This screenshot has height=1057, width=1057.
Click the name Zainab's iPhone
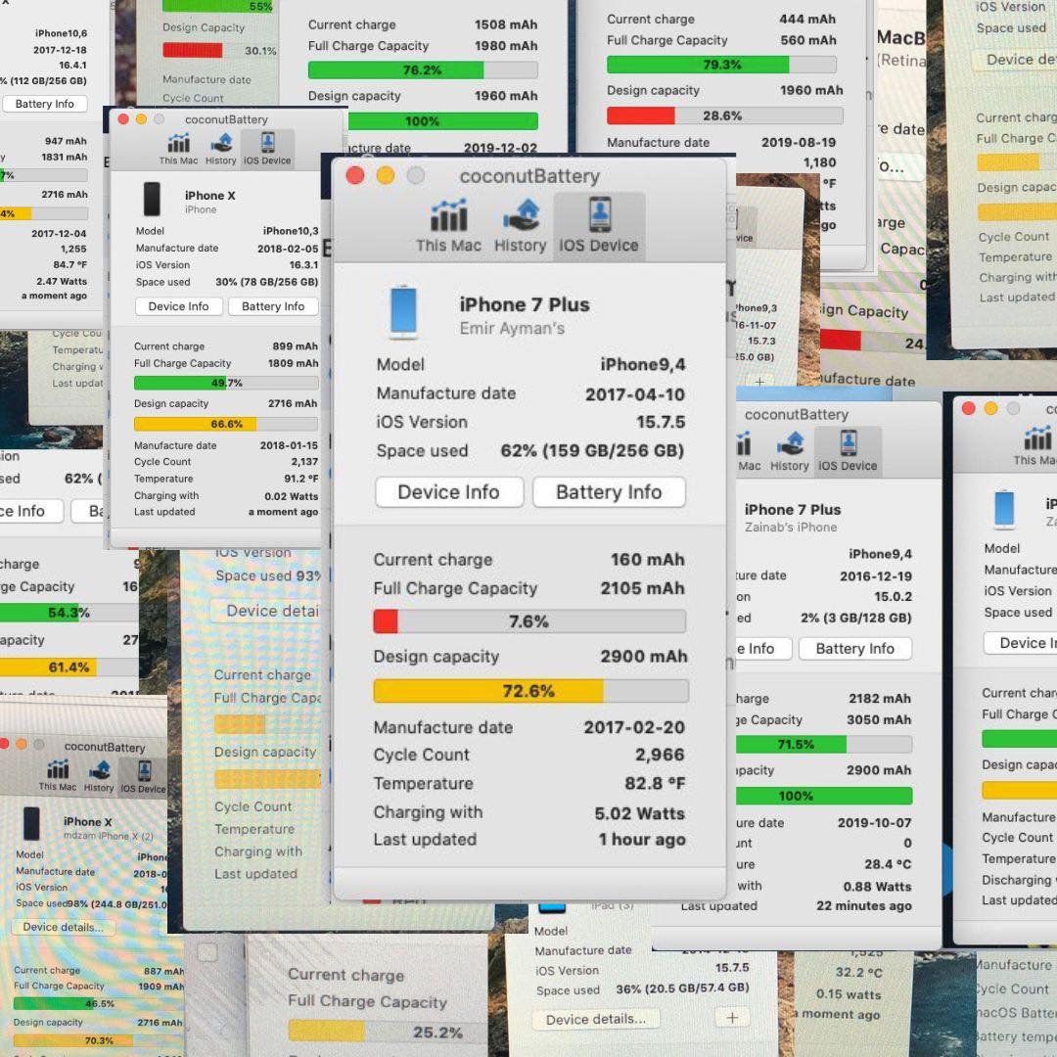[791, 528]
